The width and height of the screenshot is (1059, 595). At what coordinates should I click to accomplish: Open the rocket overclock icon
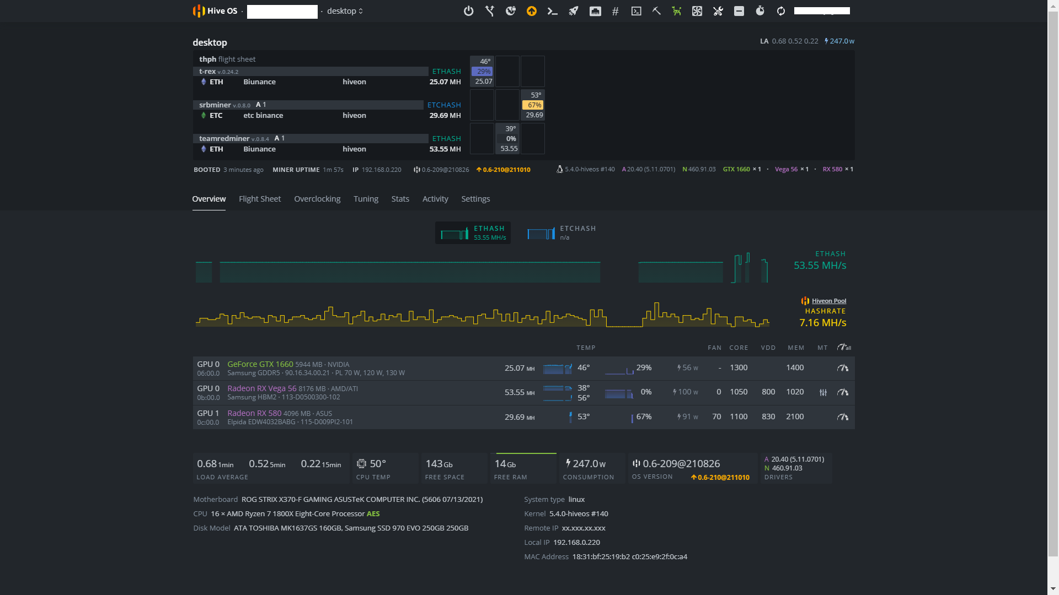(x=574, y=11)
